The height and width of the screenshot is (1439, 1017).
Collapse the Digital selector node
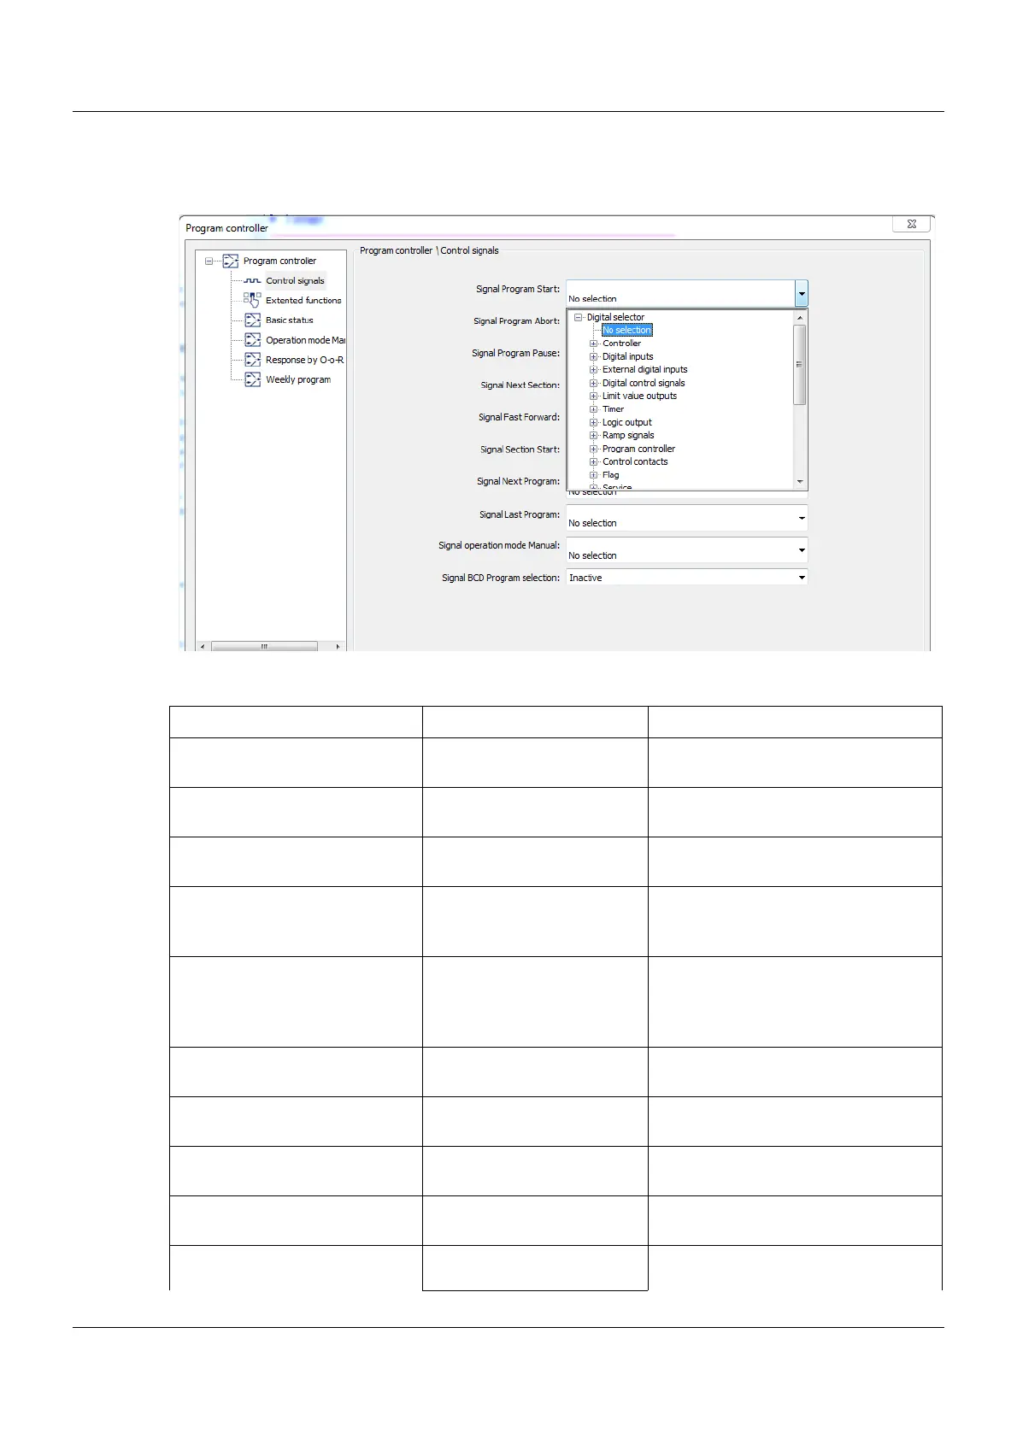(x=579, y=317)
